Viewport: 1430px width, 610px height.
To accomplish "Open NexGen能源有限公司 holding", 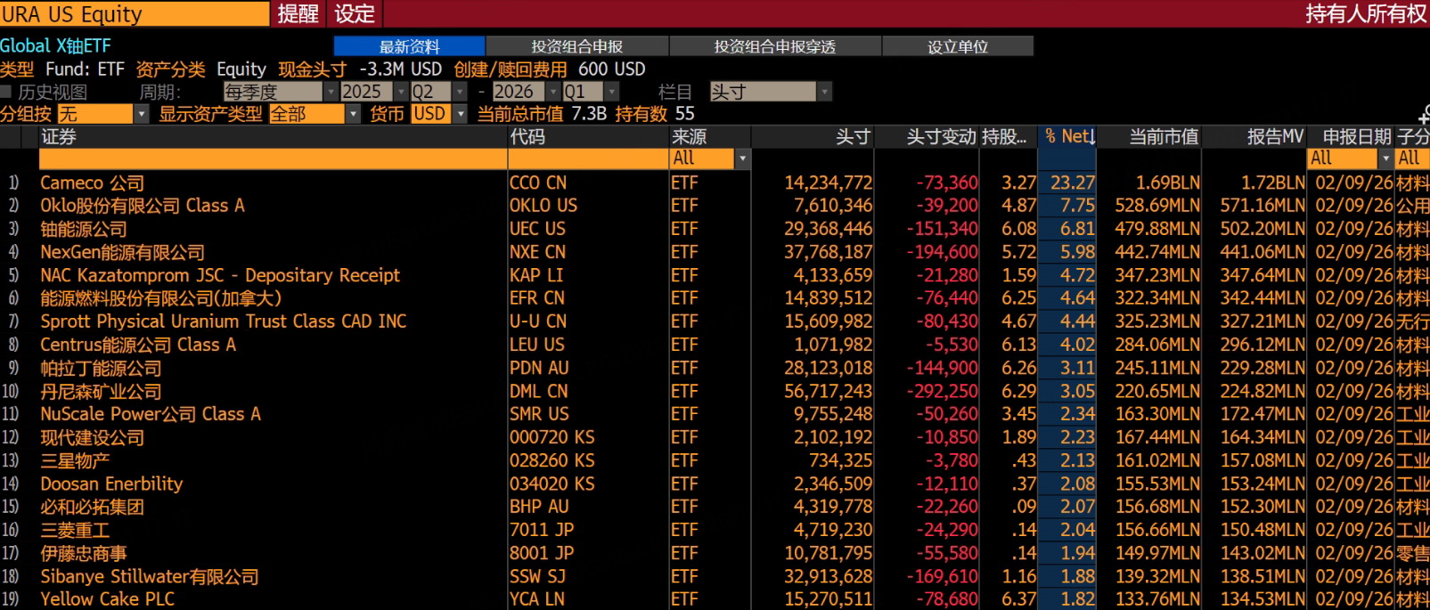I will pyautogui.click(x=122, y=252).
